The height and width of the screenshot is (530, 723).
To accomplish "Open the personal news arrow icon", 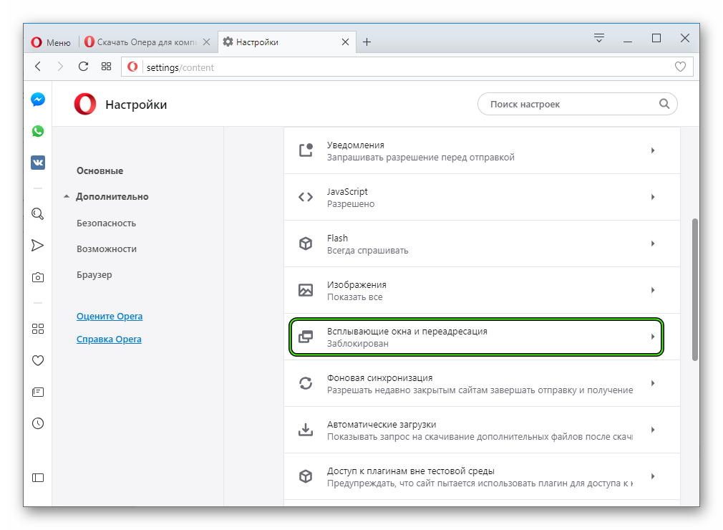I will pos(38,246).
